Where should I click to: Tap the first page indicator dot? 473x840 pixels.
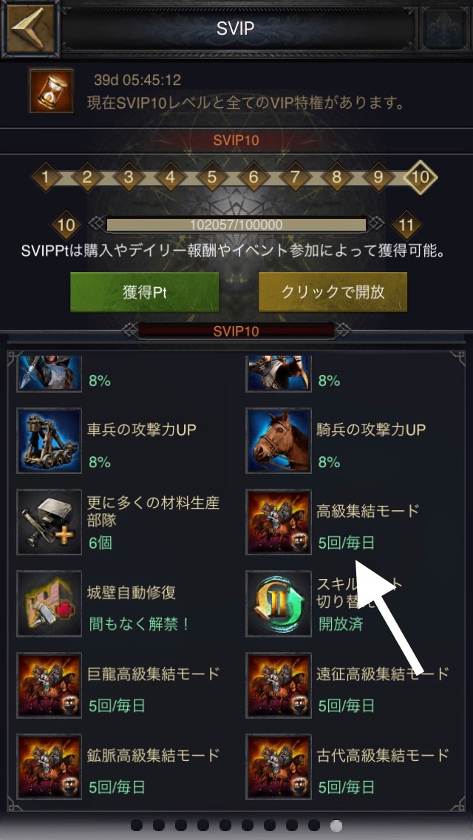coord(137,825)
